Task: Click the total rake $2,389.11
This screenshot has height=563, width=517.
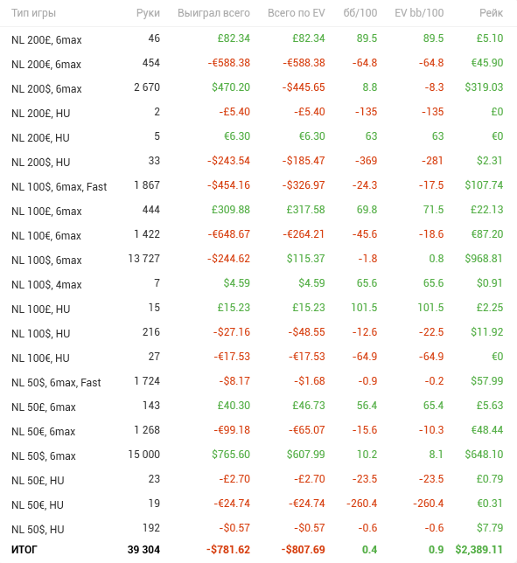Action: (479, 550)
